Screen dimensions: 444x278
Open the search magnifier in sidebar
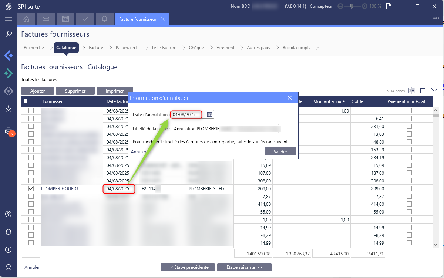pyautogui.click(x=9, y=34)
